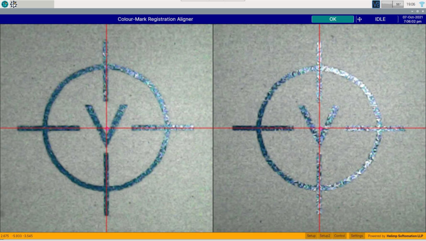
Task: Click the Colour-Mark Registration Aligner title
Action: click(155, 19)
